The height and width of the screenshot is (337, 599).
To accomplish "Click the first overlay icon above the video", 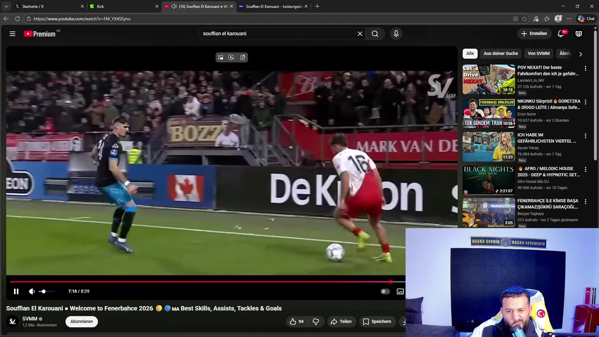I will (x=220, y=58).
